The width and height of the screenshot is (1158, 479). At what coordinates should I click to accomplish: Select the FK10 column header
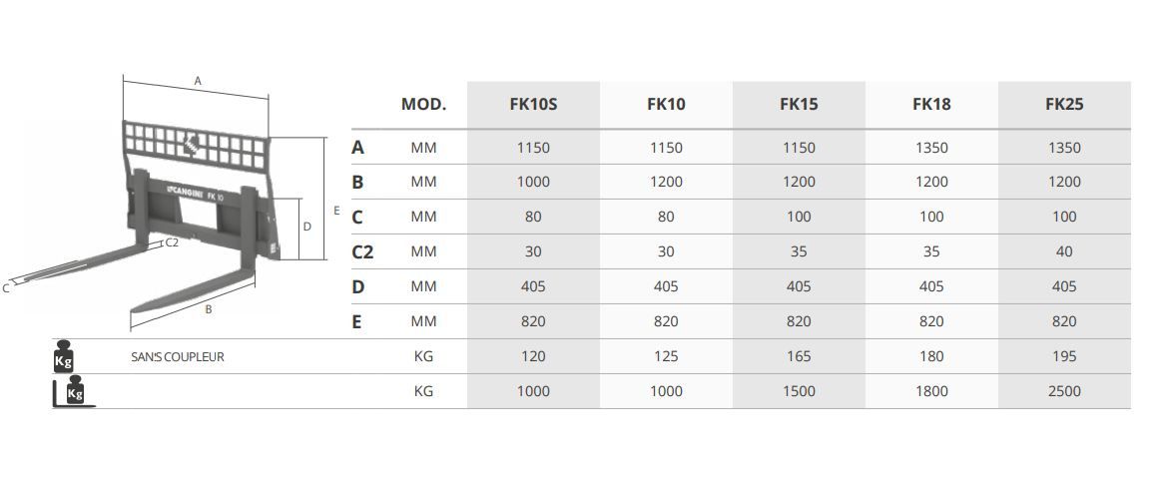tap(666, 104)
